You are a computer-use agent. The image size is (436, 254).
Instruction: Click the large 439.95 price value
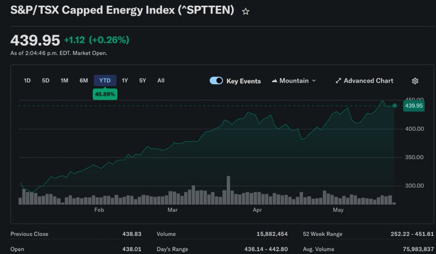pyautogui.click(x=35, y=40)
